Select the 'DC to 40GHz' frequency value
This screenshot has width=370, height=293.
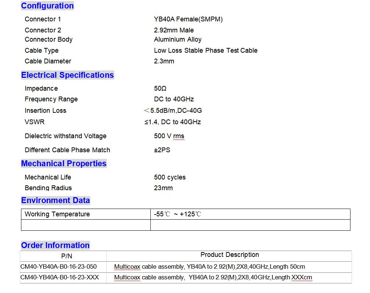pyautogui.click(x=174, y=99)
